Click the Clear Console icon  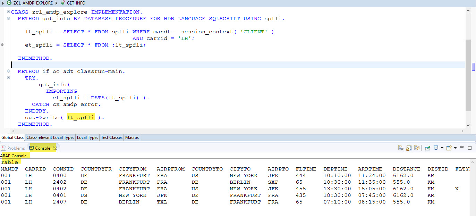pos(401,148)
